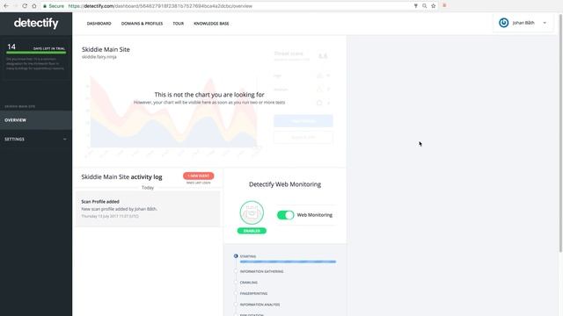Click the detectify logo

click(x=36, y=24)
